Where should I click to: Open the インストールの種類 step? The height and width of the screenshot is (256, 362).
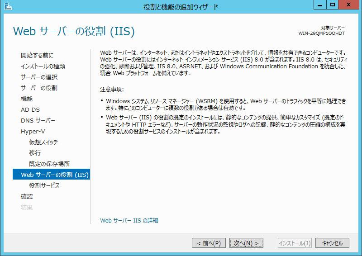43,66
